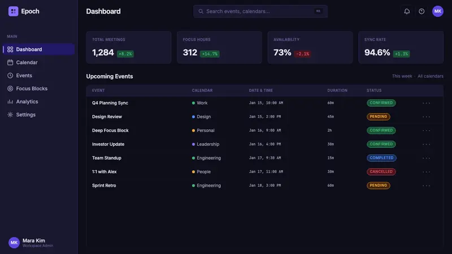Open the MK avatar in top bar
Image resolution: width=452 pixels, height=254 pixels.
[x=437, y=11]
